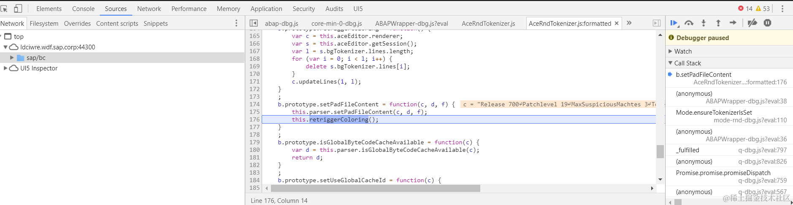Select the Overrides navigator tab
Screen dimensions: 793x205
[77, 24]
